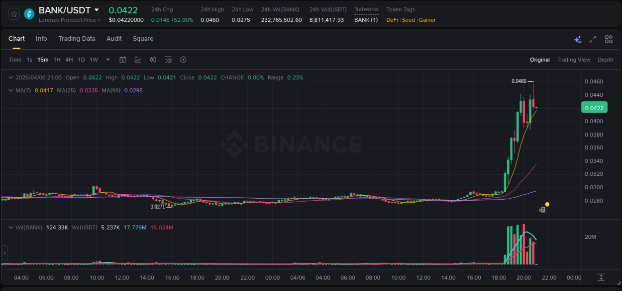Collapse the MA indicator row chevron
The width and height of the screenshot is (622, 291).
pos(11,90)
